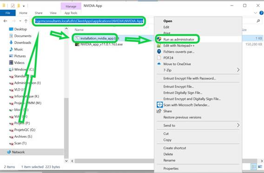The image size is (264, 173).
Task: Collapse the ribbon with the chevron
Action: tap(256, 13)
